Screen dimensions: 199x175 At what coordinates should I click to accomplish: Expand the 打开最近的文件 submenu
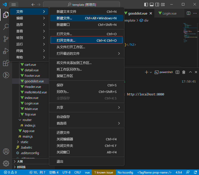[87, 53]
